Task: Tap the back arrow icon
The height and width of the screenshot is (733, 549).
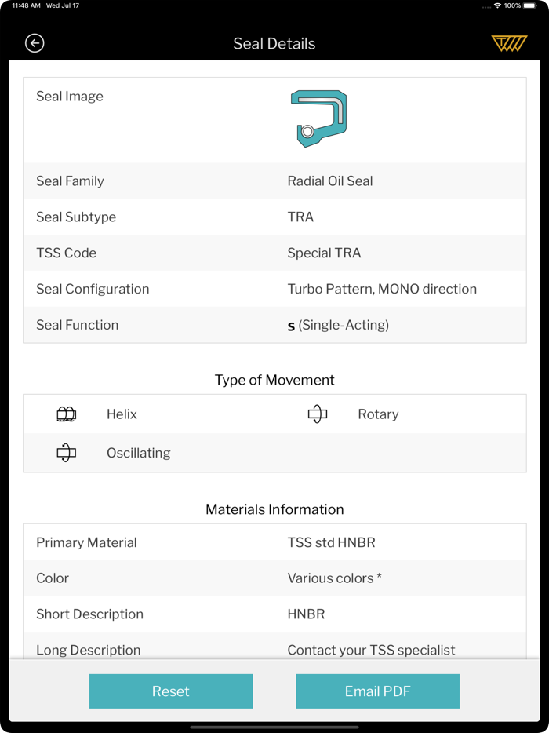Action: point(35,43)
